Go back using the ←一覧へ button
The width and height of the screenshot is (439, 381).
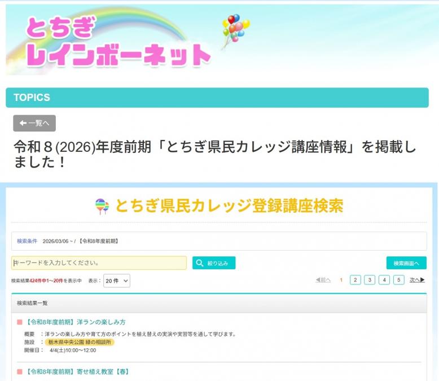pos(34,123)
